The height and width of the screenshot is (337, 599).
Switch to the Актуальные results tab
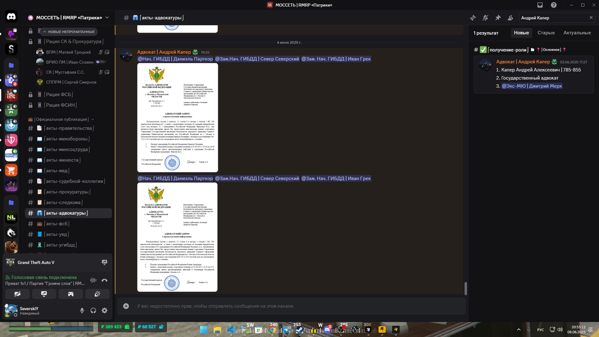pyautogui.click(x=577, y=33)
